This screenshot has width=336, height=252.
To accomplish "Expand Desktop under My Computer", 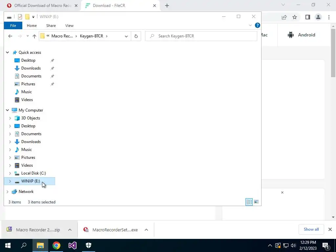I will 10,126.
